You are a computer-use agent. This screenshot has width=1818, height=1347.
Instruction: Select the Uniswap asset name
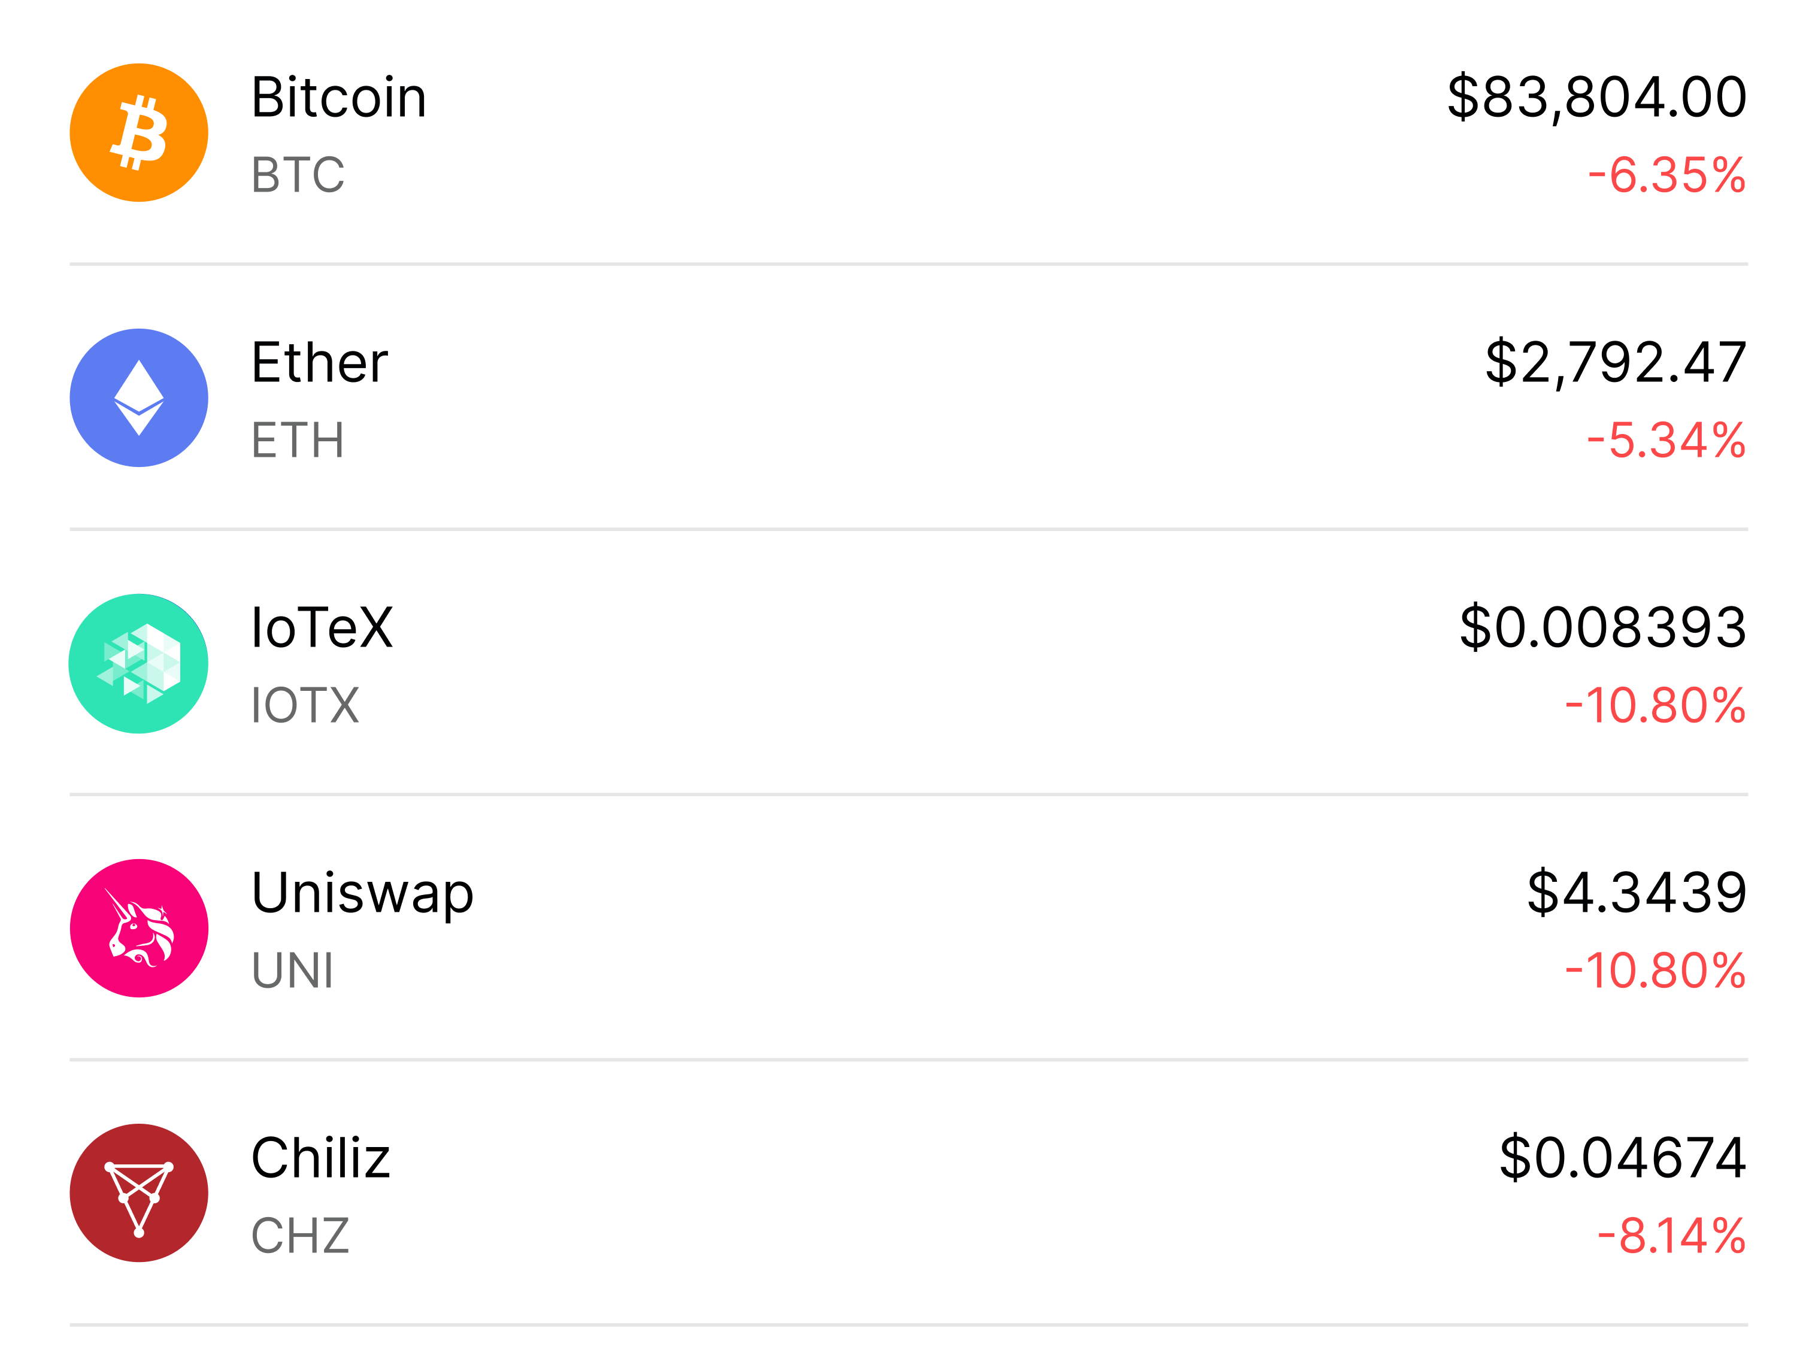362,893
